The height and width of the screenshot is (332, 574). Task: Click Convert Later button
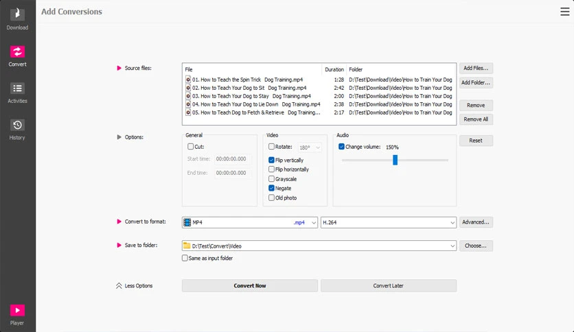tap(389, 285)
